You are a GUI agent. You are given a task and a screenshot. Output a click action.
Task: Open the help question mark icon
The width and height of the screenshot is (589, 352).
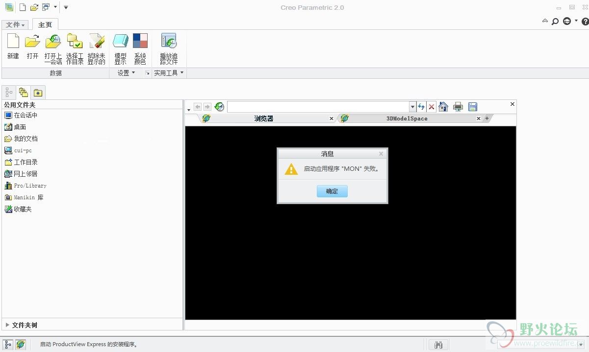tap(585, 22)
